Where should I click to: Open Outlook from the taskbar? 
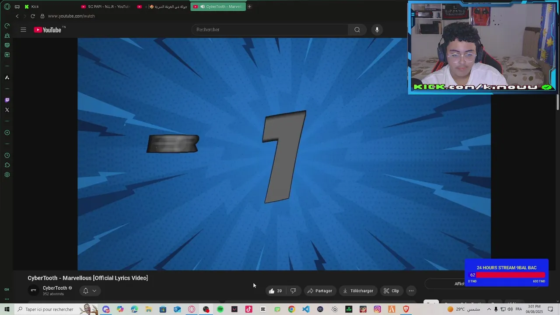pos(177,309)
